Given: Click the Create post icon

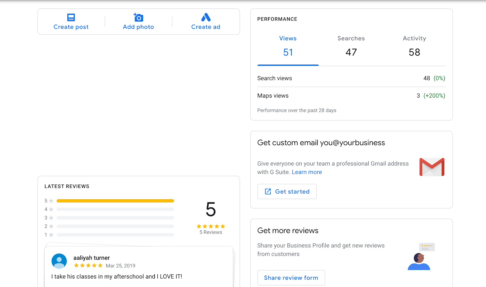Looking at the screenshot, I should point(71,17).
